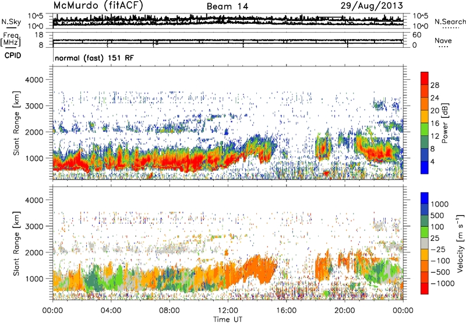
Task: Click the "16" label on the power colorbar
Action: 435,124
